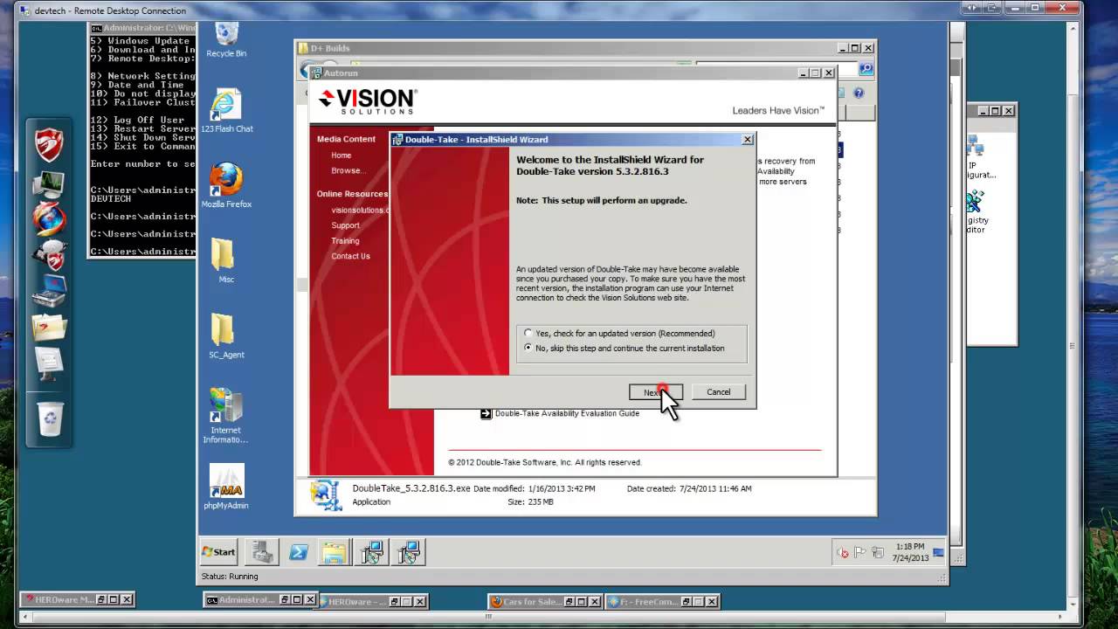The image size is (1118, 629).
Task: Click the Vision Solutions logo
Action: point(368,100)
